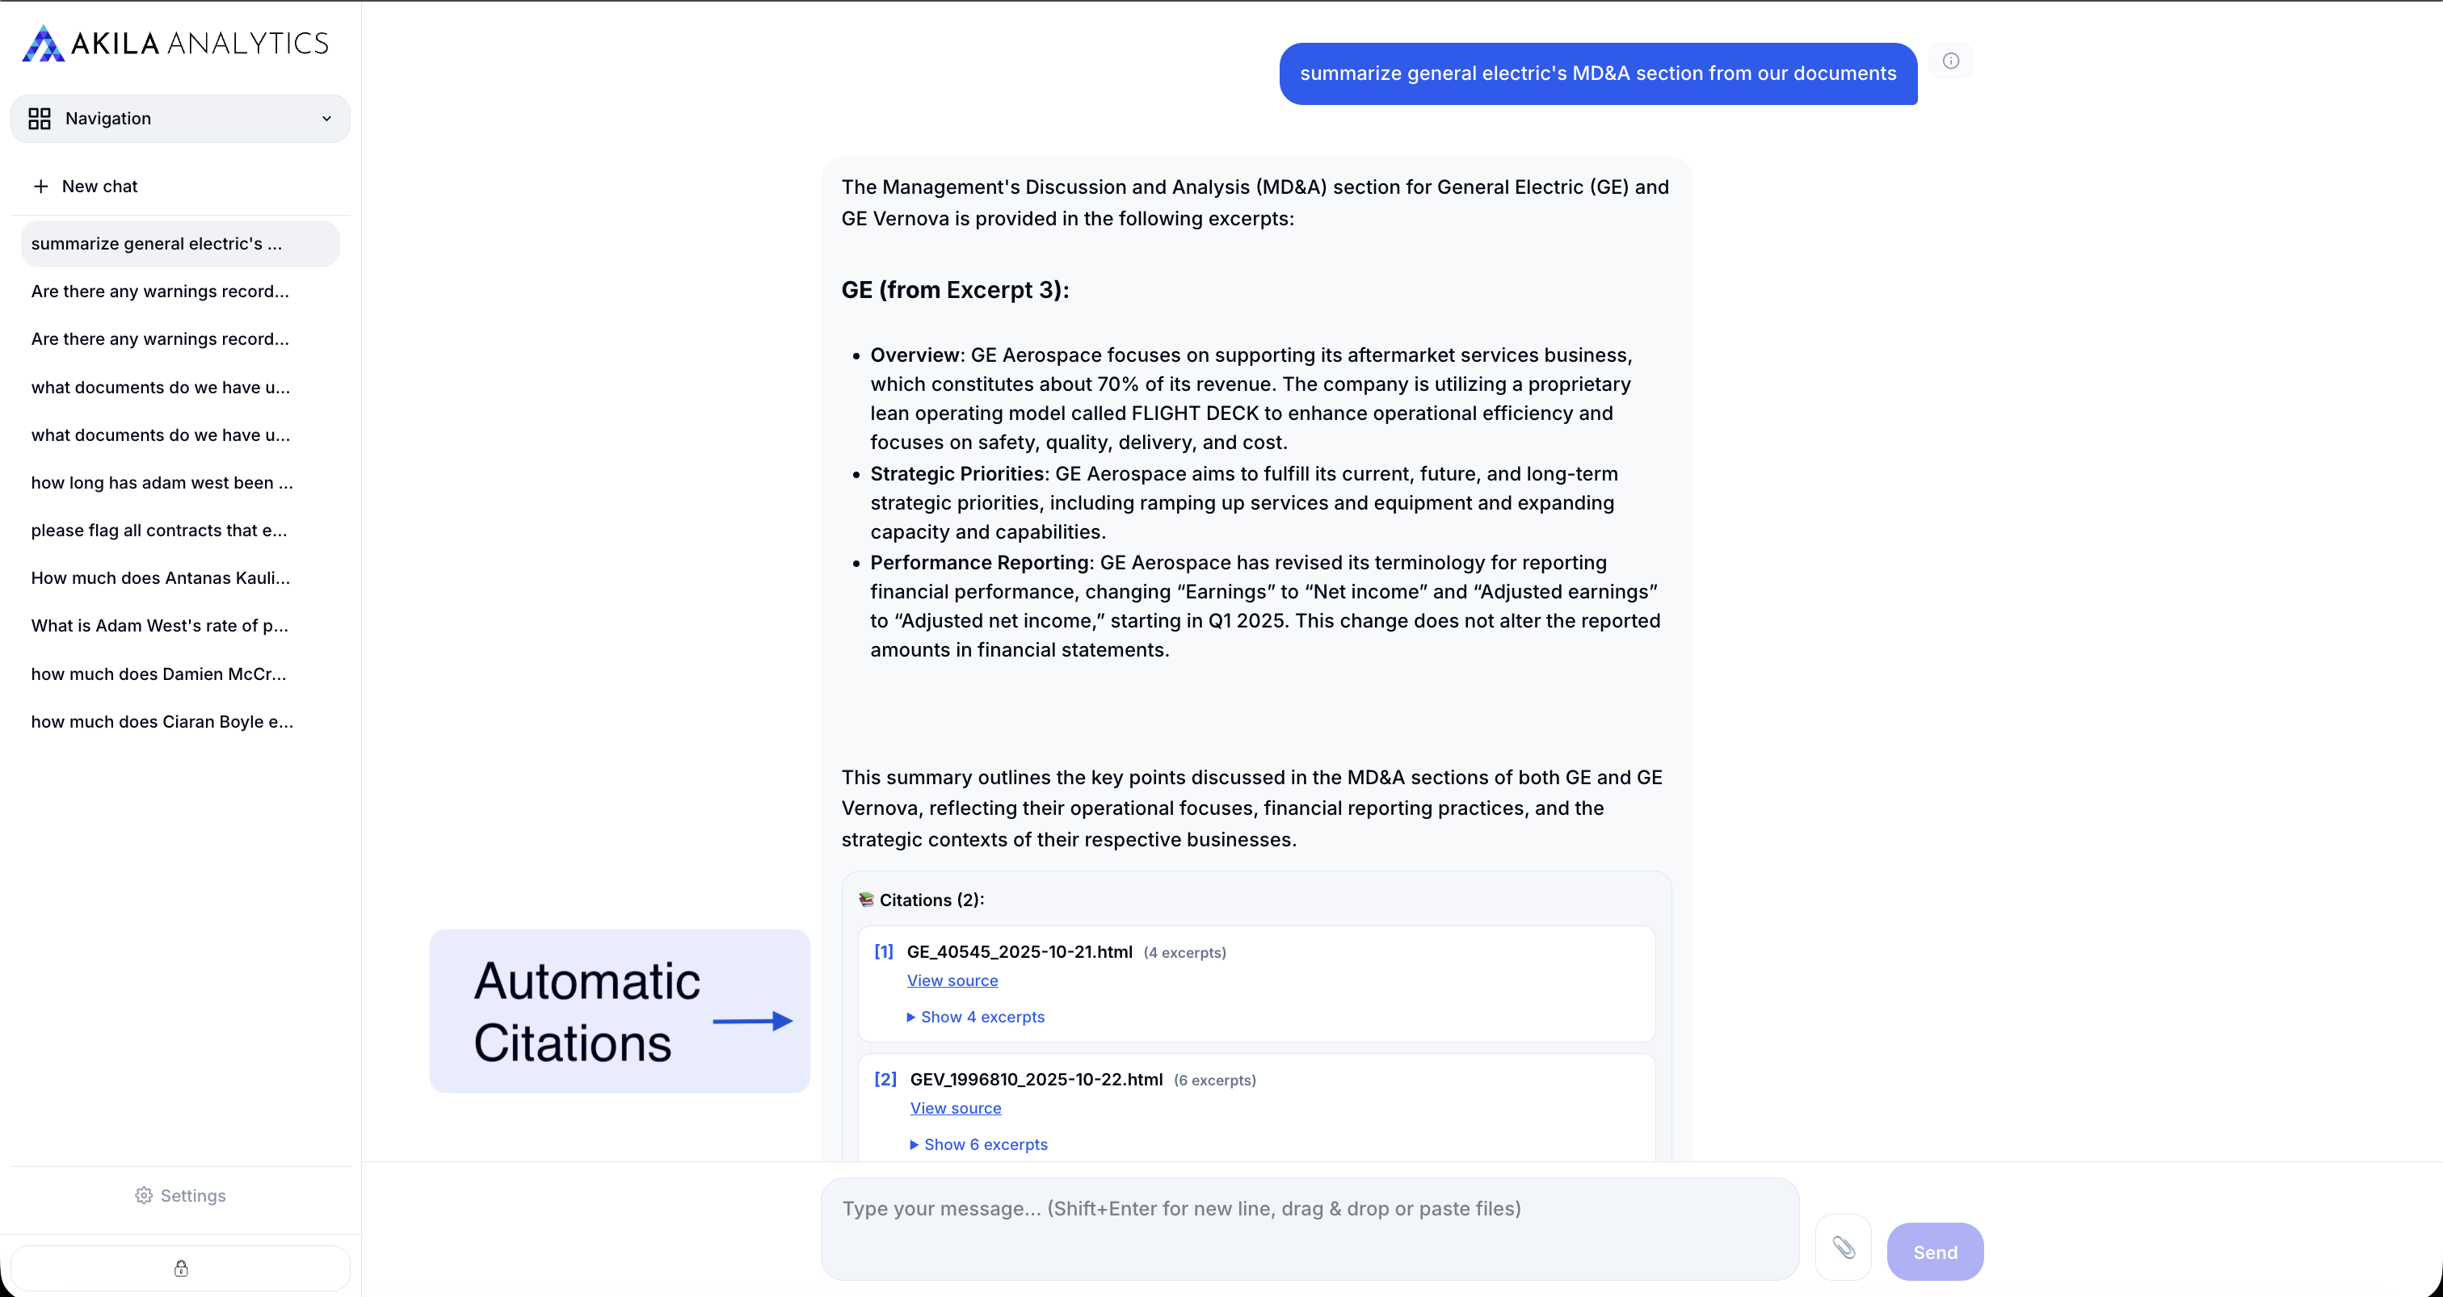Attach a file using the paperclip icon
The height and width of the screenshot is (1297, 2443).
tap(1843, 1249)
